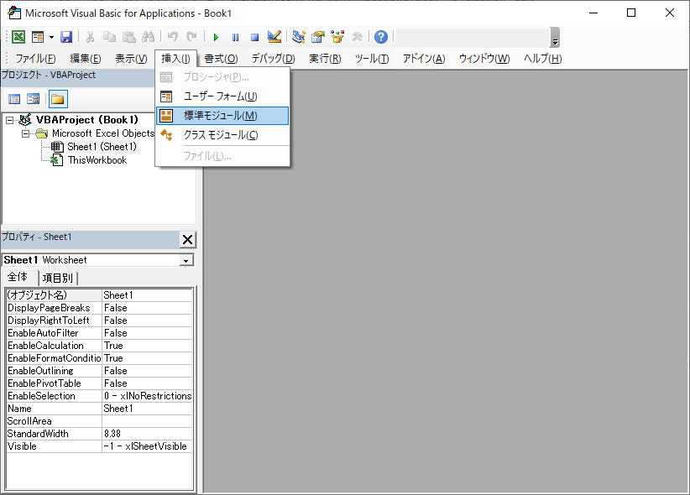Close the Properties - Sheet1 pane
Viewport: 690px width, 495px height.
click(x=187, y=240)
